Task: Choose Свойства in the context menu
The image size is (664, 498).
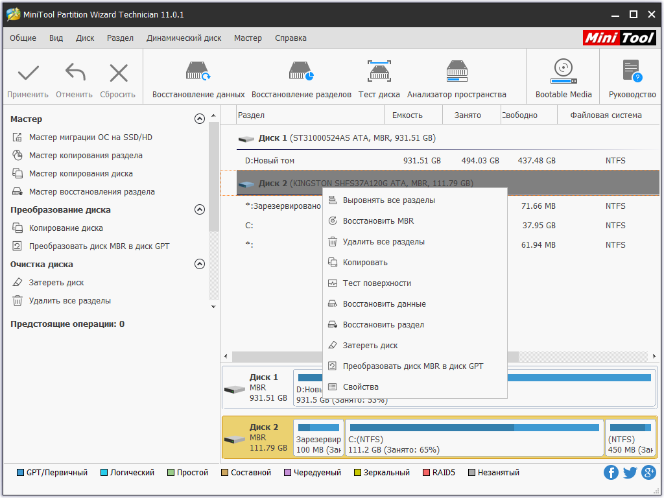Action: tap(361, 387)
